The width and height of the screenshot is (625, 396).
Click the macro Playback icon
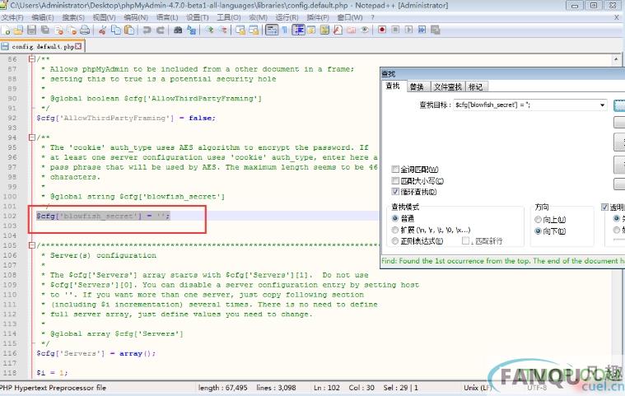(x=408, y=30)
